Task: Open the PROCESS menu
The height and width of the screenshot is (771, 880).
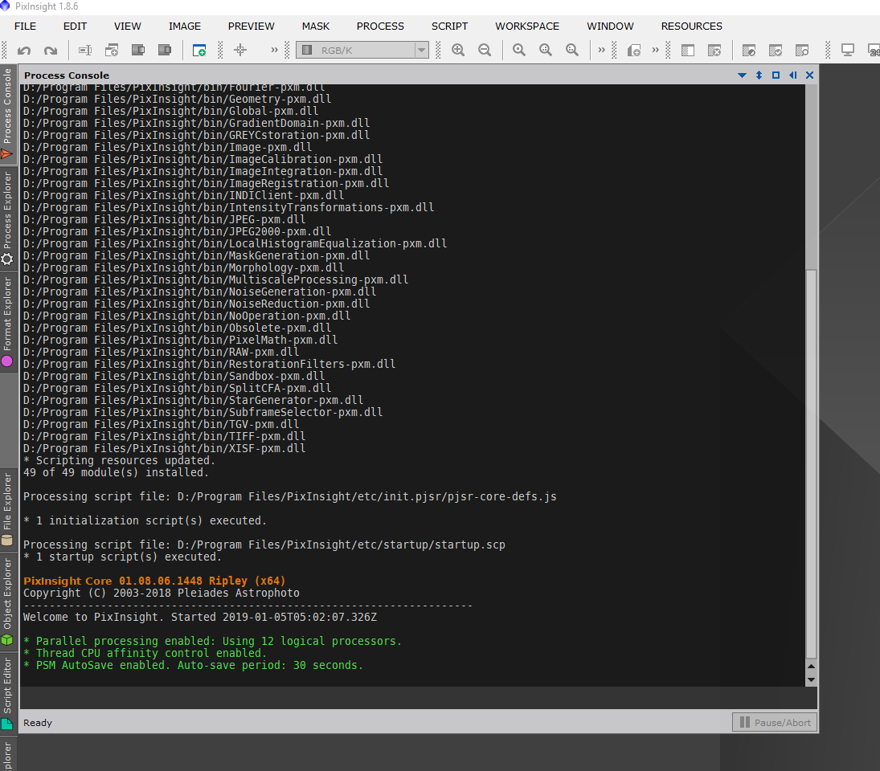Action: (380, 26)
